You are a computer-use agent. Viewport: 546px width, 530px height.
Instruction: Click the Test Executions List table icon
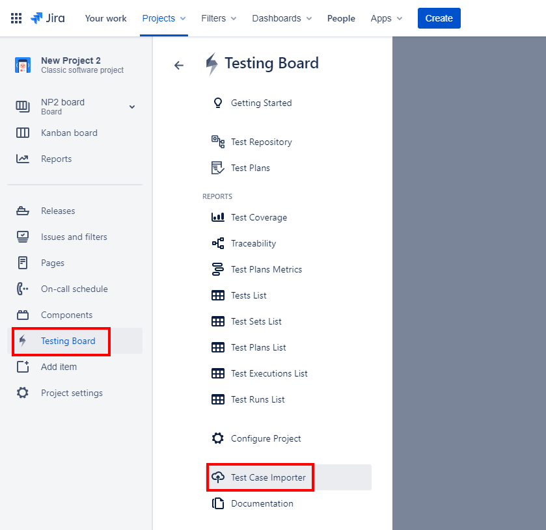coord(218,373)
